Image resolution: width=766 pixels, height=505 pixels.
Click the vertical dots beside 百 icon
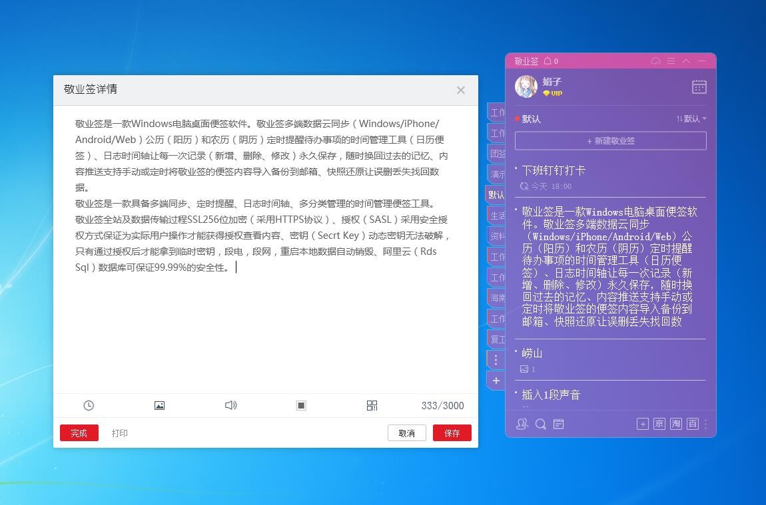click(x=705, y=424)
